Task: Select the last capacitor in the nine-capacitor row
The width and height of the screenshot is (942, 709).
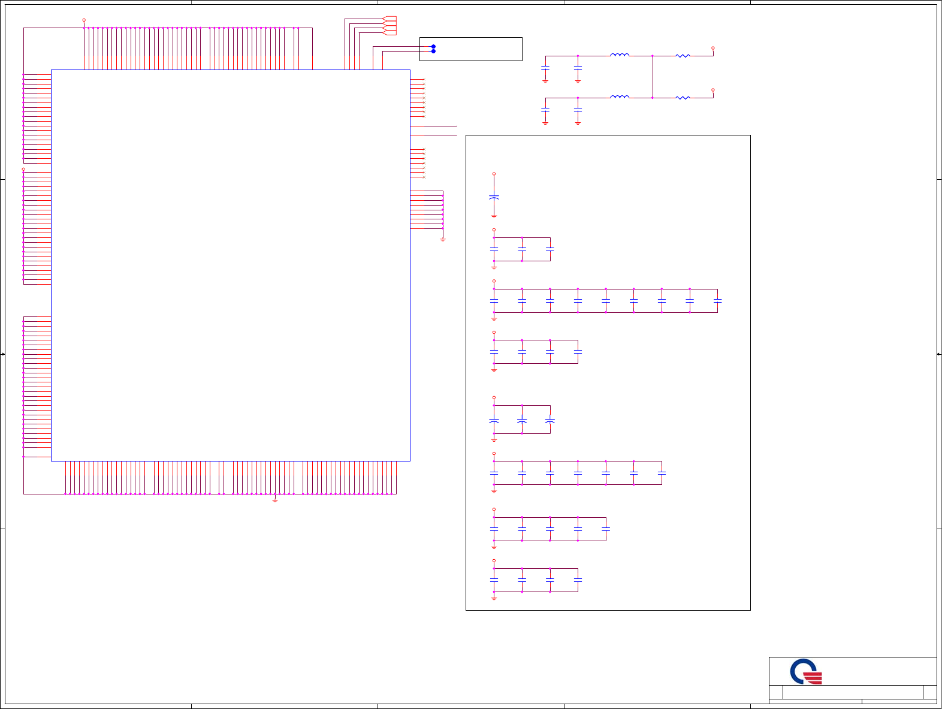Action: tap(717, 301)
